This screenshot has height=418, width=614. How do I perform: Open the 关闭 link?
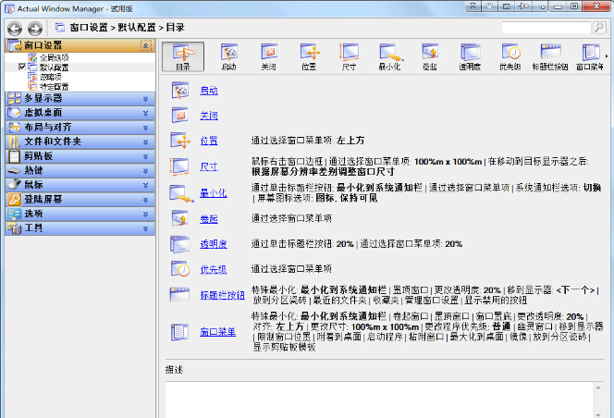point(209,116)
